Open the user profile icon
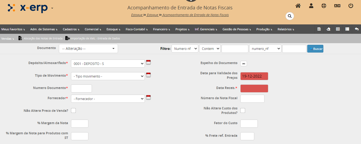This screenshot has width=361, height=144. click(311, 6)
